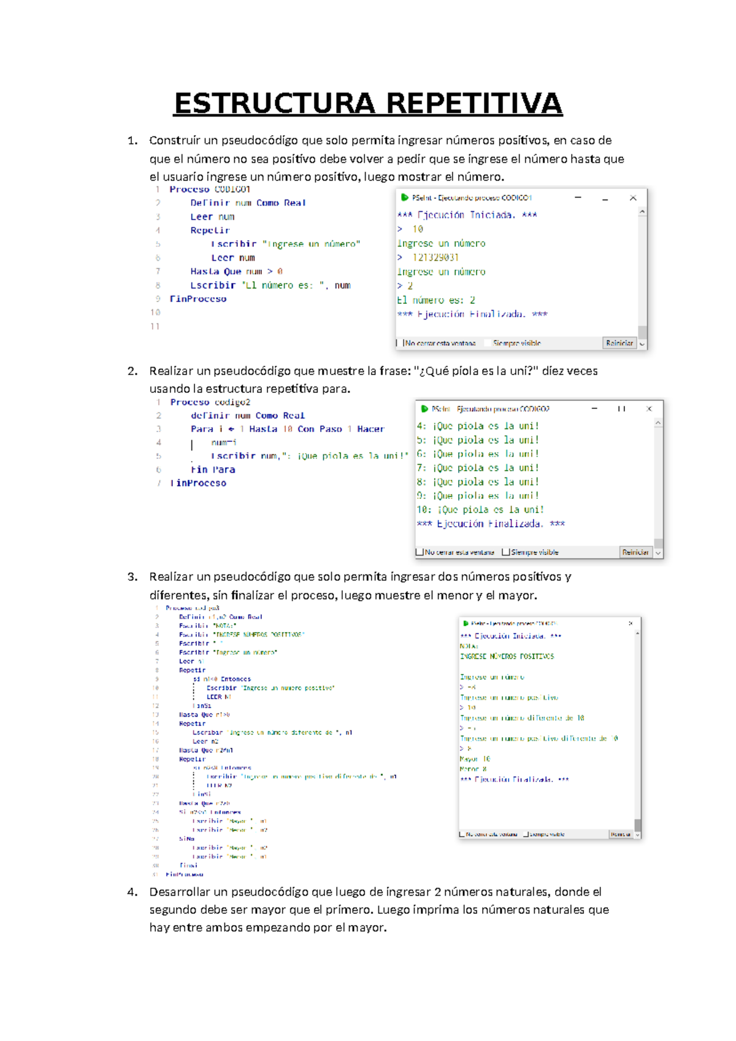Click PSeInt icon in the Mayor/Menor output window
Image resolution: width=736 pixels, height=1041 pixels.
[466, 623]
